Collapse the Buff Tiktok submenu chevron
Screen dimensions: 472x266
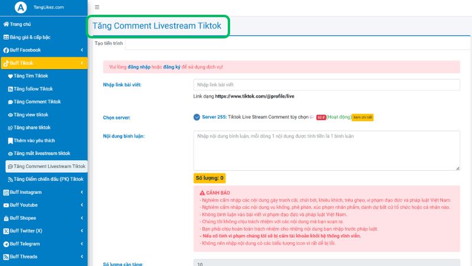(82, 63)
